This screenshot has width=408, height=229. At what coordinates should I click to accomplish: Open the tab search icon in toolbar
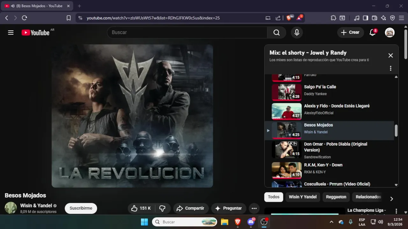click(x=342, y=18)
